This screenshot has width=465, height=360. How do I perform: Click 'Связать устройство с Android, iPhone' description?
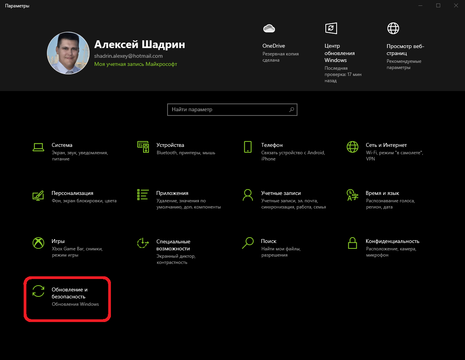point(293,156)
